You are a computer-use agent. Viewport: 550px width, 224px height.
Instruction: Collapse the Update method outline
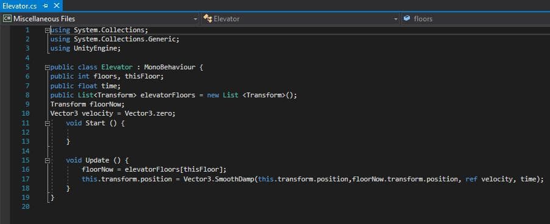coord(48,161)
